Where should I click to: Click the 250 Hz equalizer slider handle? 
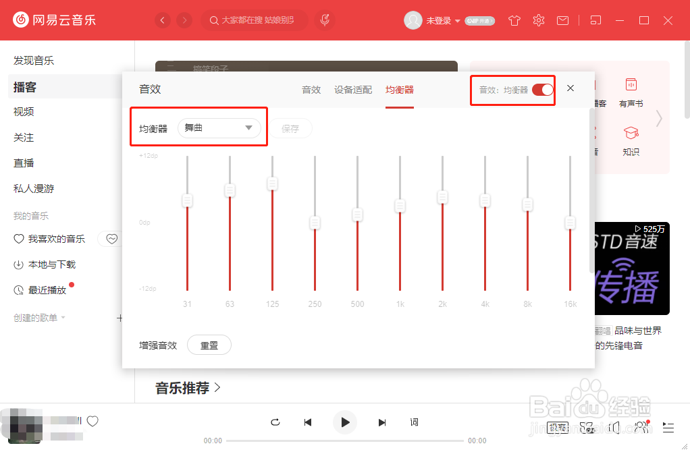click(315, 223)
